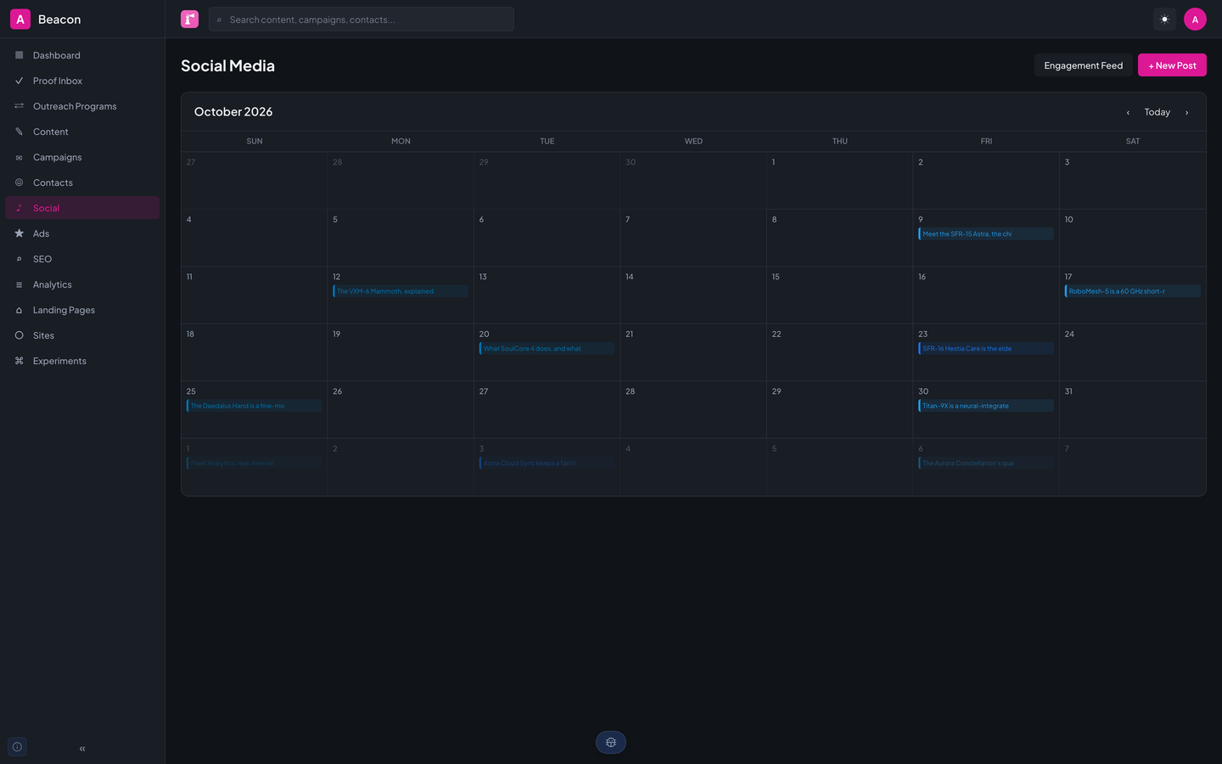This screenshot has width=1222, height=764.
Task: Click the Experiments command-symbol icon
Action: (19, 361)
